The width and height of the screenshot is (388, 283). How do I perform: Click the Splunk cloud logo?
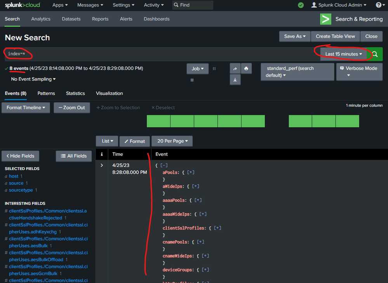click(x=22, y=5)
